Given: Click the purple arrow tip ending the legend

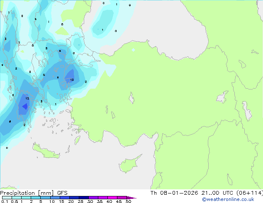Looking at the screenshot, I should point(131,198).
